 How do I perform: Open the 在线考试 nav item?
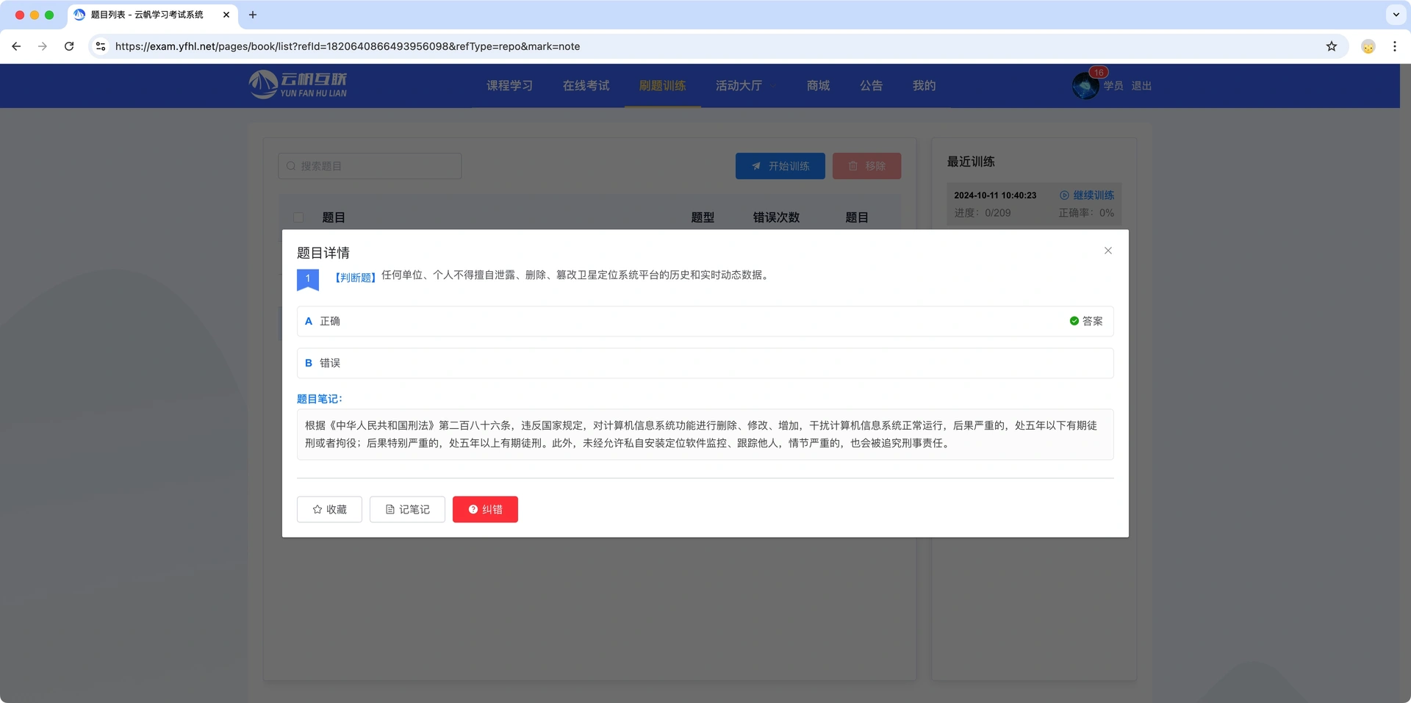(x=586, y=86)
